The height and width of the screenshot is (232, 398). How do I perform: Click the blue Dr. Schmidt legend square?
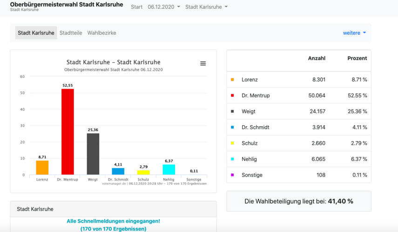232,127
